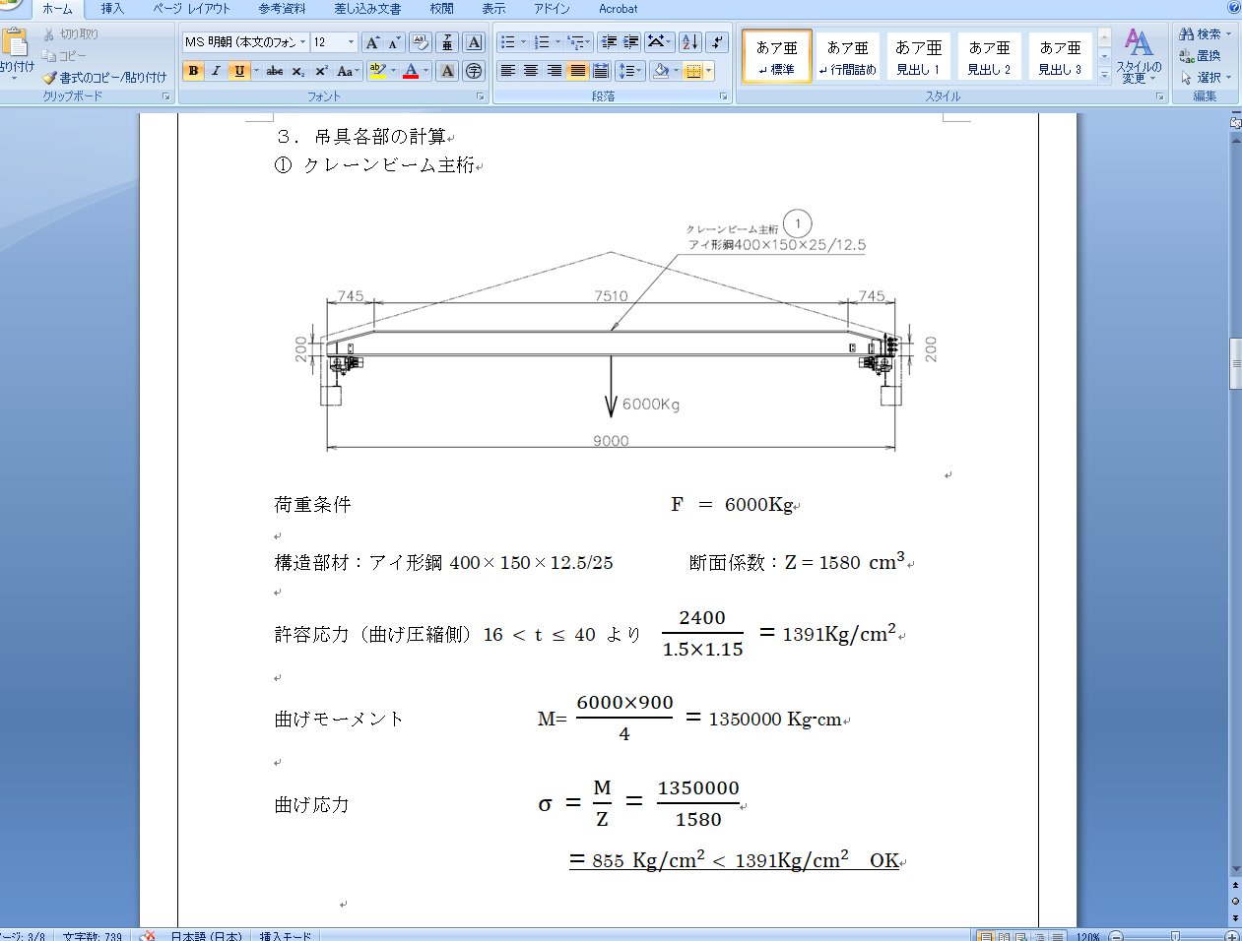Screen dimensions: 1242x941
Task: Click the zoom slider handle
Action: pos(1174,936)
